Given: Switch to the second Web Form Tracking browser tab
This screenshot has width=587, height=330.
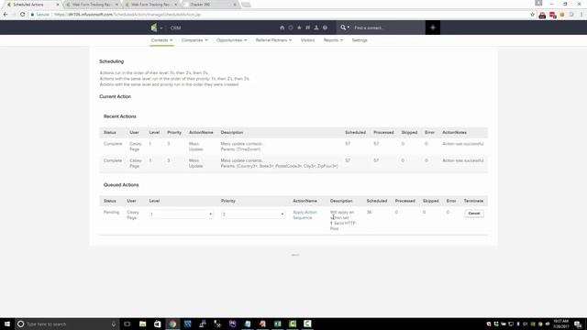Looking at the screenshot, I should click(x=150, y=5).
